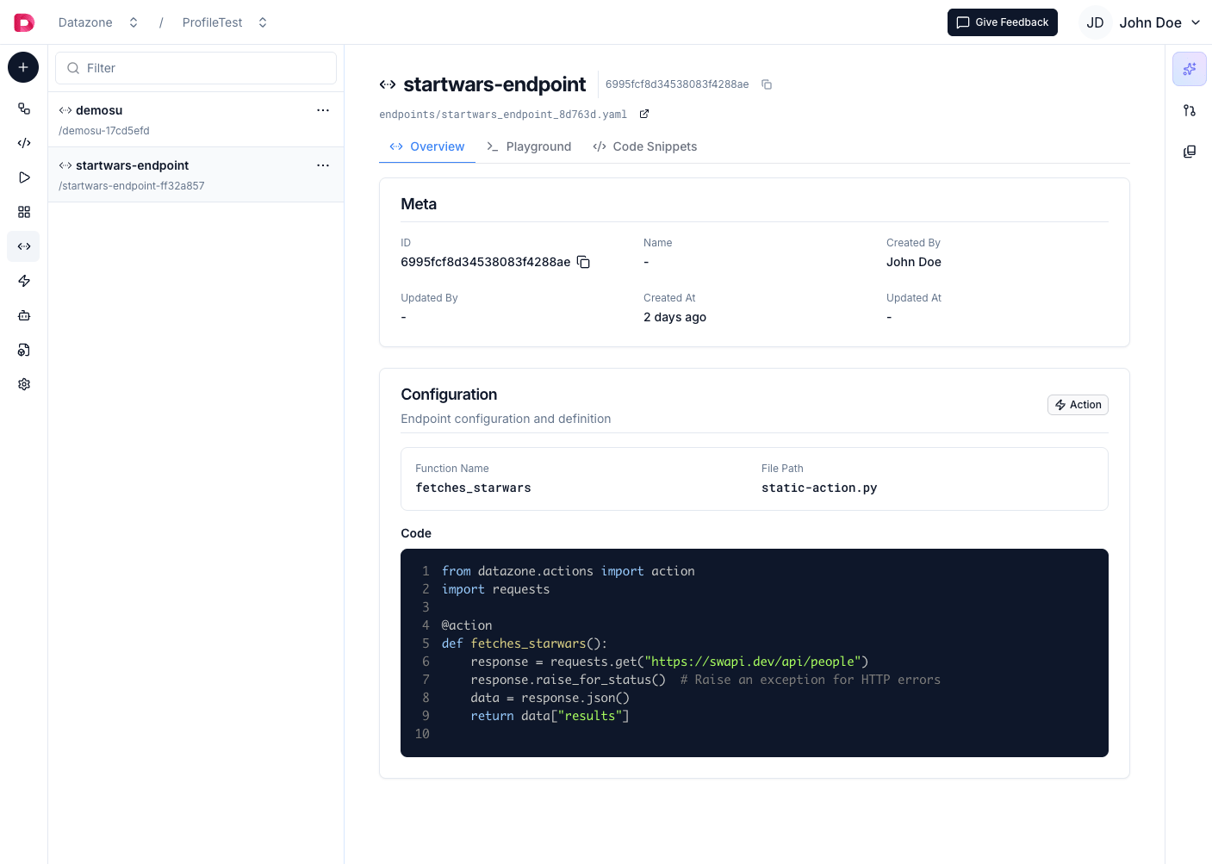Click the plus create button in sidebar
The image size is (1212, 864).
(23, 67)
